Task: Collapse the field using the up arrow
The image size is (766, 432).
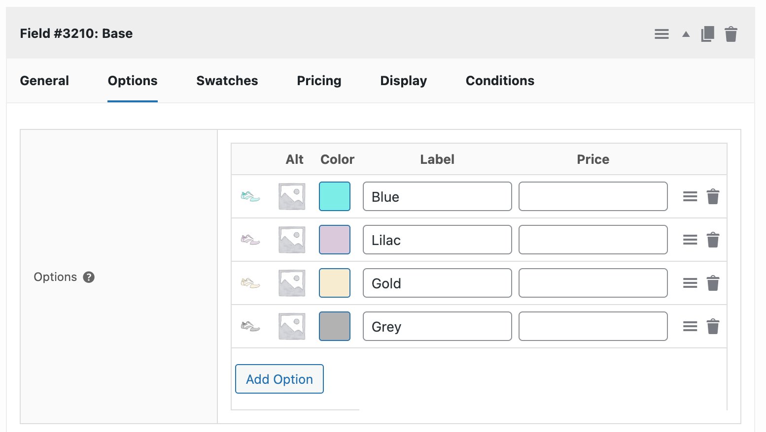Action: [x=685, y=33]
